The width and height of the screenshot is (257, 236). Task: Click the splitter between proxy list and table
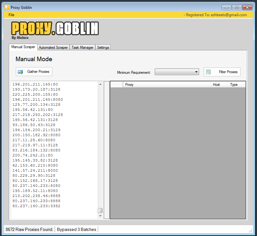[107, 150]
